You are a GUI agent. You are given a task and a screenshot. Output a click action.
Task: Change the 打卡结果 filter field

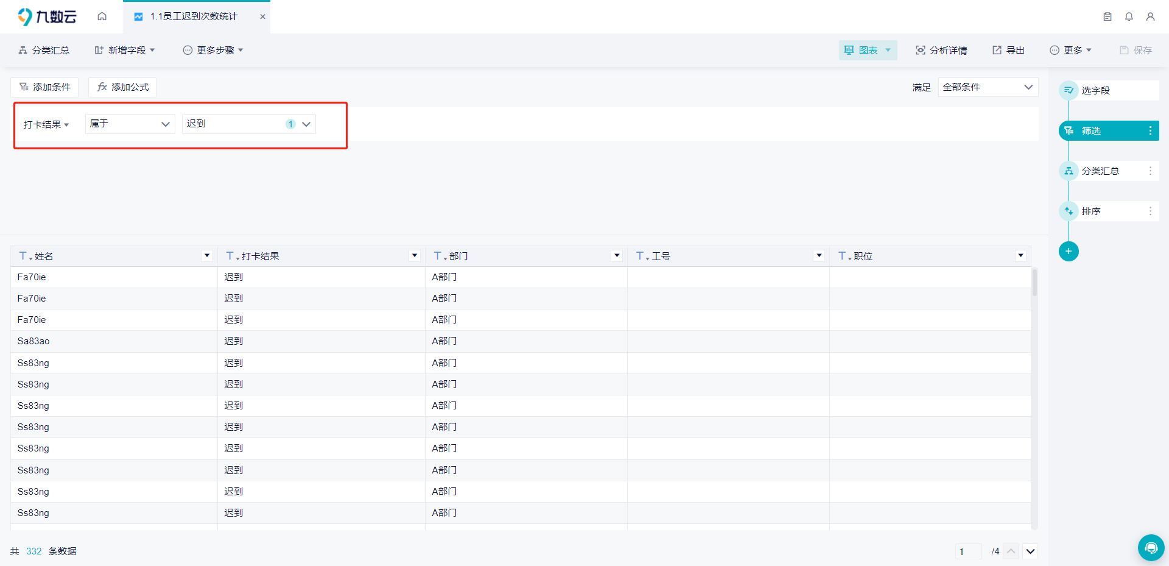tap(46, 124)
